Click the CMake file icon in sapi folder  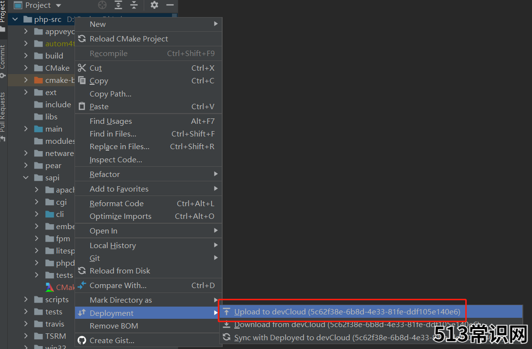[50, 287]
